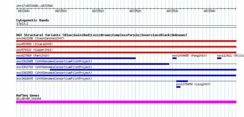Open variant label nsv574322 (Cooper2011)

35,50
